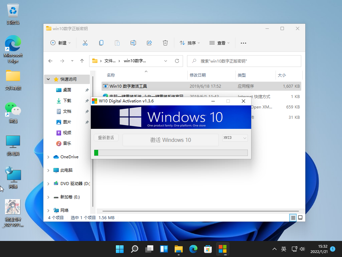Click the 重新激活 button
This screenshot has width=342, height=257.
pyautogui.click(x=106, y=138)
